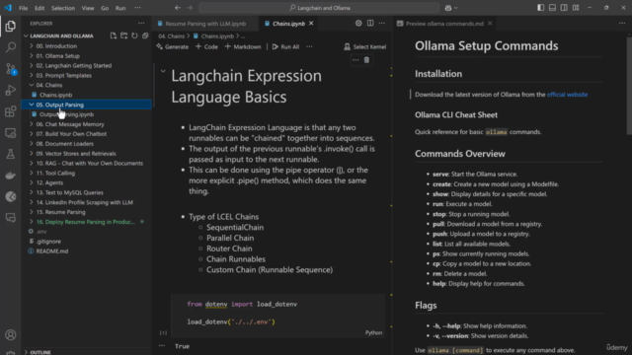Click 04. Chains breadcrumb
632x355 pixels.
coord(171,36)
